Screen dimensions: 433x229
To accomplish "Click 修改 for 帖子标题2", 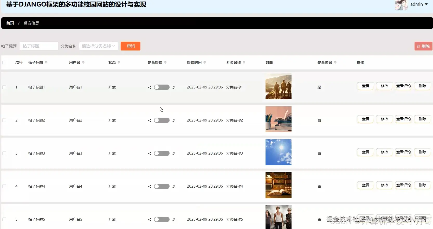I will tap(384, 119).
